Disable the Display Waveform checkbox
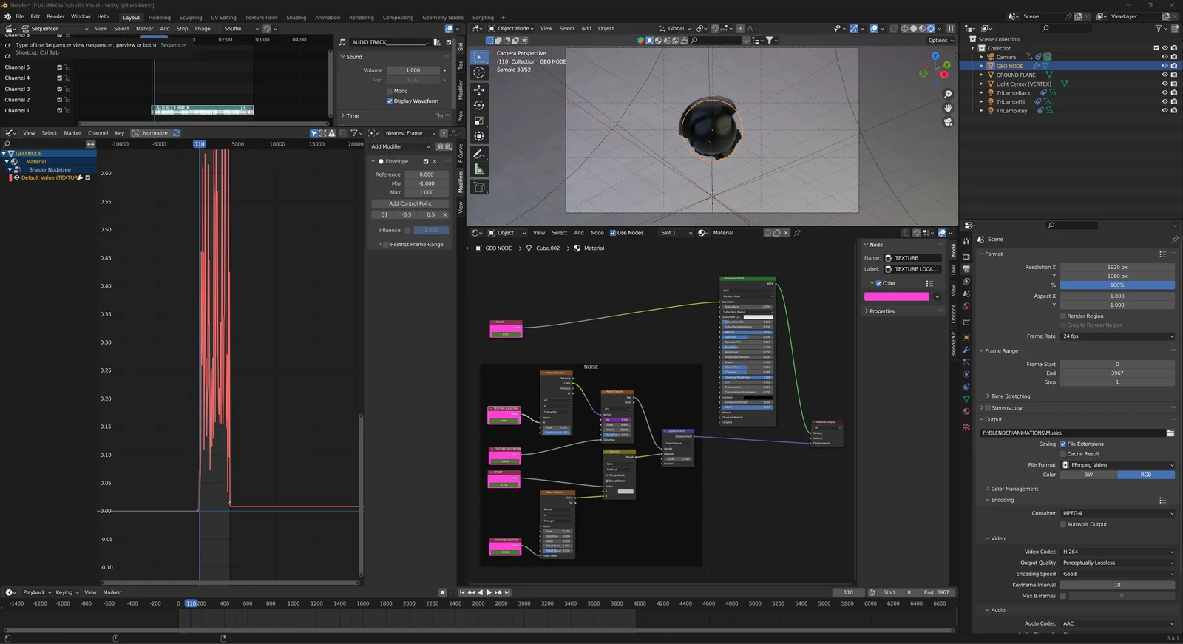This screenshot has height=644, width=1183. (390, 101)
